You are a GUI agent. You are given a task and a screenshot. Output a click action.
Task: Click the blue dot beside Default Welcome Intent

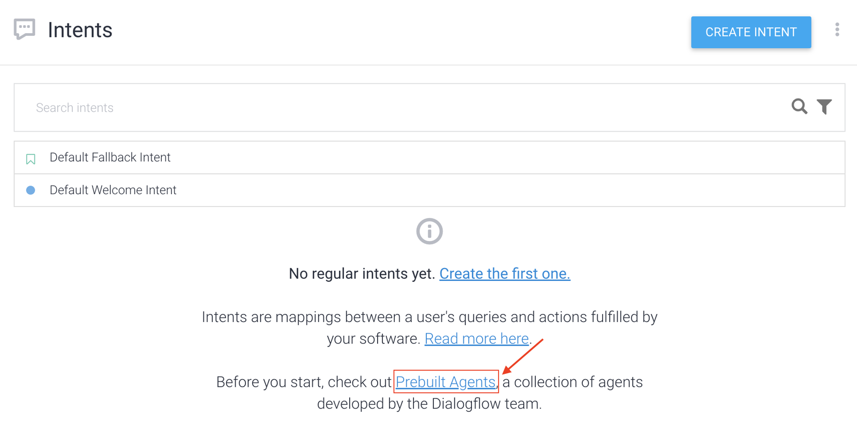point(31,190)
